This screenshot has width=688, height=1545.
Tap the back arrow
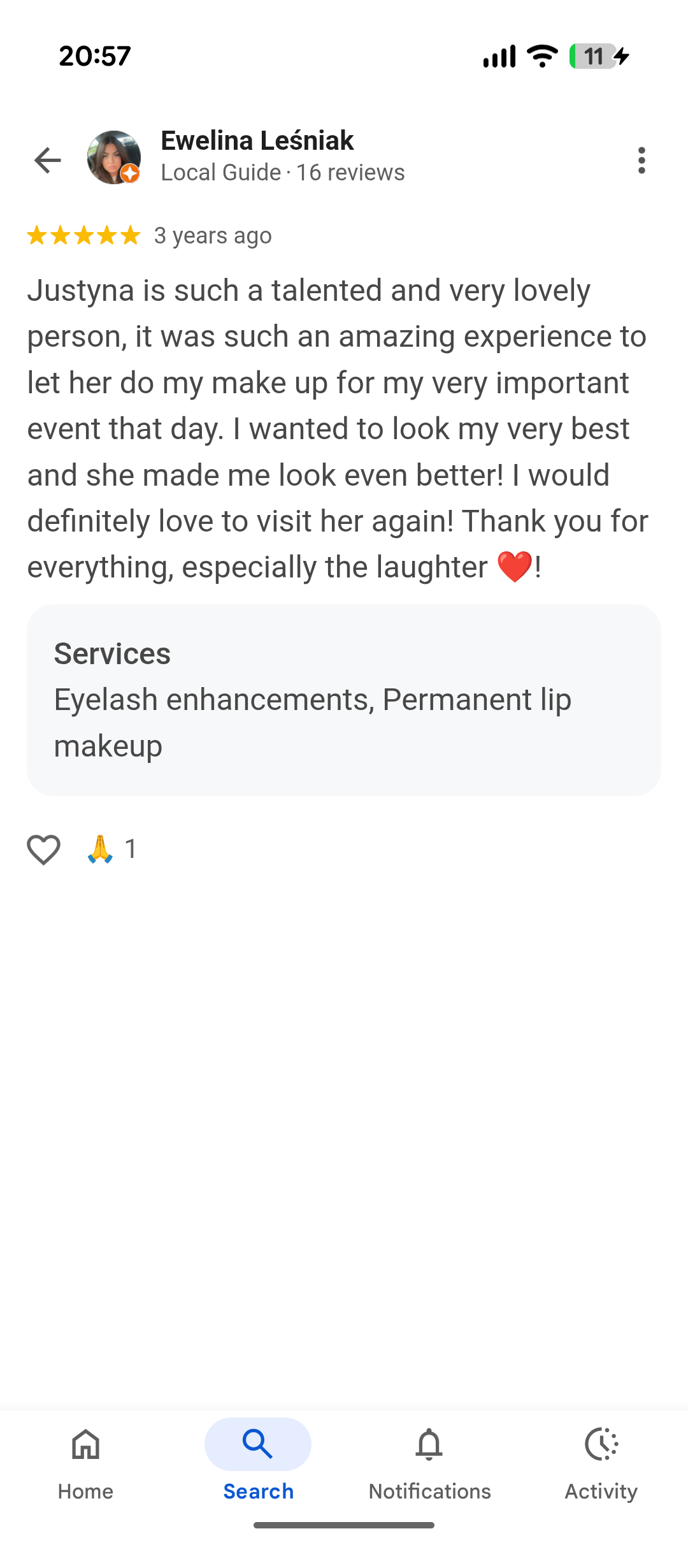(x=48, y=160)
